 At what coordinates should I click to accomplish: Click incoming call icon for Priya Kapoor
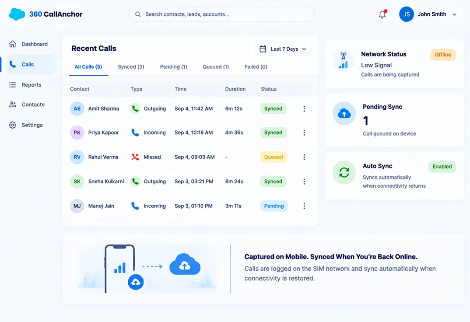click(x=135, y=133)
